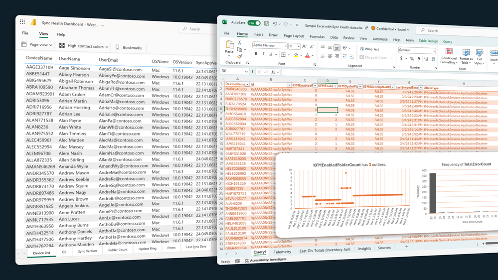Viewport: 498px width, 280px height.
Task: Toggle Wrap Text in Excel
Action: [x=369, y=49]
